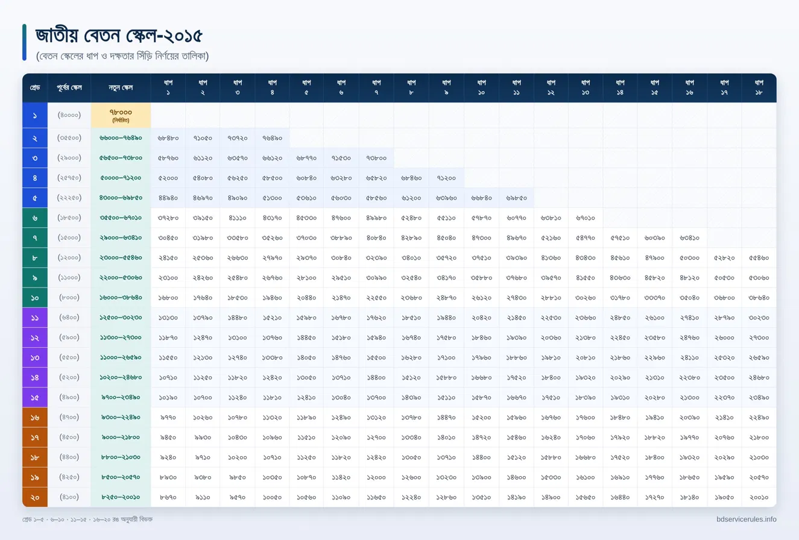Screen dimensions: 799x540
Task: Click grade ১২ step ১৭ value '২৬০০০'
Action: click(x=724, y=337)
